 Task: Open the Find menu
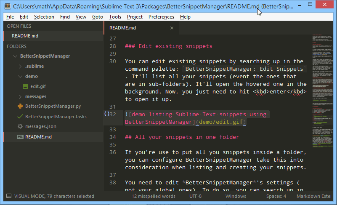click(65, 17)
